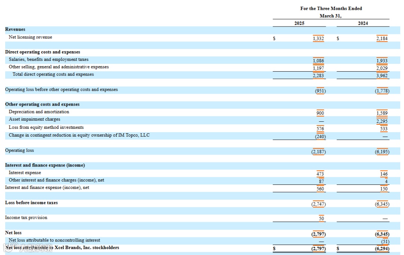Select 'Salaries, benefits and employment taxes' label
The image size is (404, 255).
49,59
